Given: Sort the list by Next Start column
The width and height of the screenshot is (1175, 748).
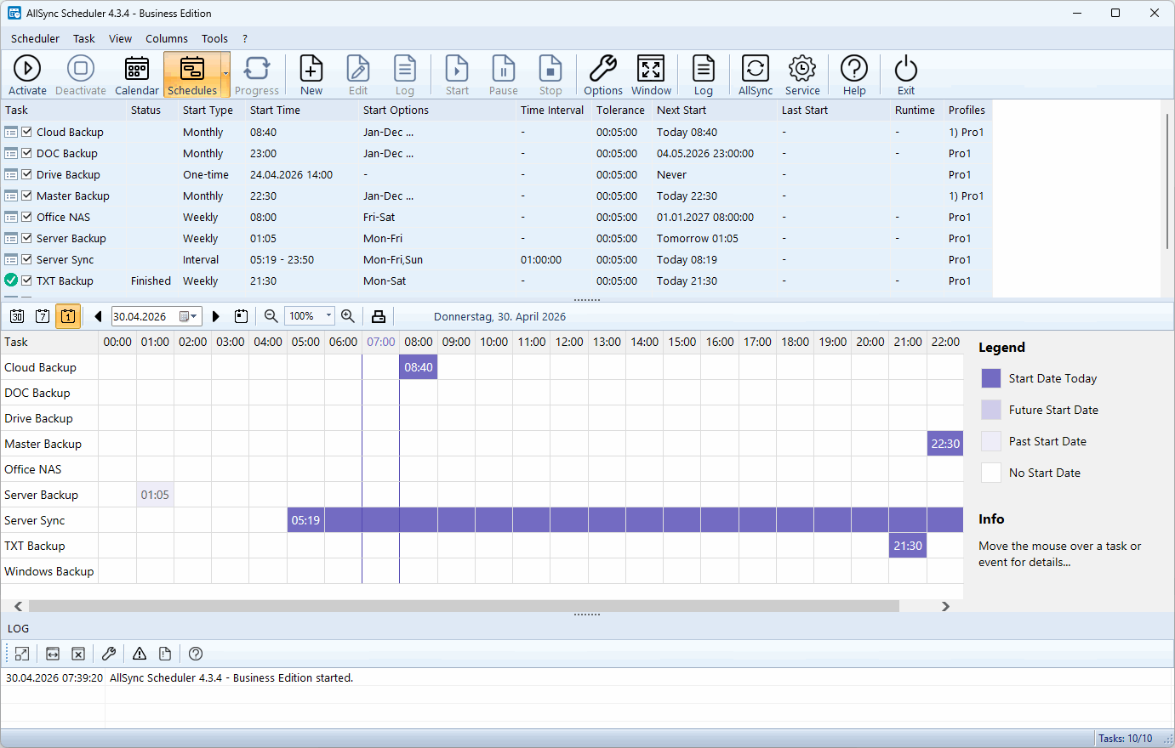Looking at the screenshot, I should [x=681, y=110].
